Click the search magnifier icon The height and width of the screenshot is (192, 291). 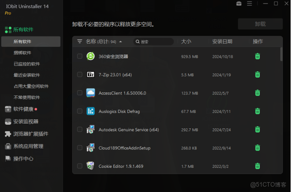point(138,41)
